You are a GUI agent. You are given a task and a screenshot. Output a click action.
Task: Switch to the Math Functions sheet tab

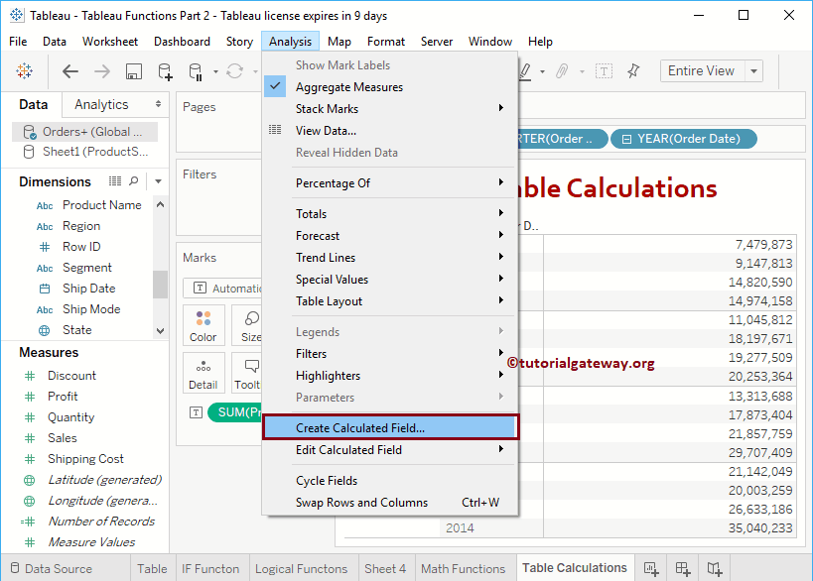click(x=463, y=568)
